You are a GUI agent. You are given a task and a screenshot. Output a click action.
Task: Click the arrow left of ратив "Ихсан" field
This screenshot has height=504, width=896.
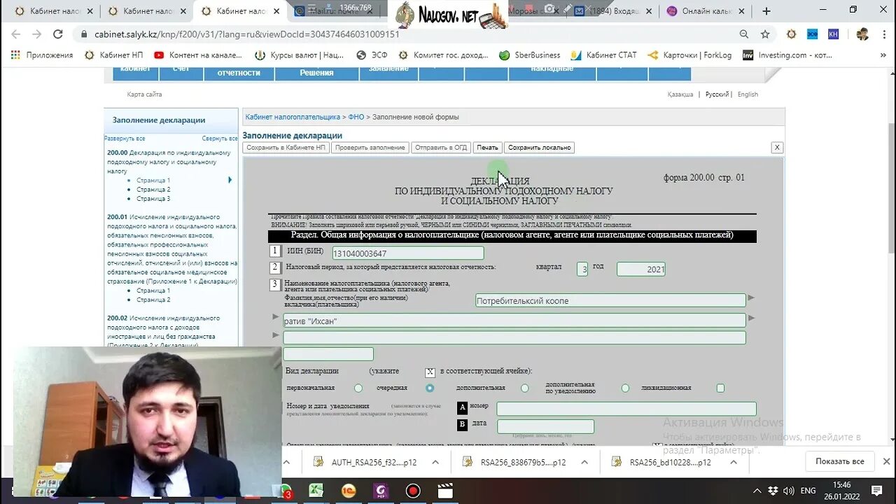[x=276, y=317]
